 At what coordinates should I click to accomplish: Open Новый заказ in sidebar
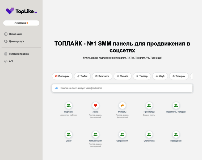pos(15,34)
